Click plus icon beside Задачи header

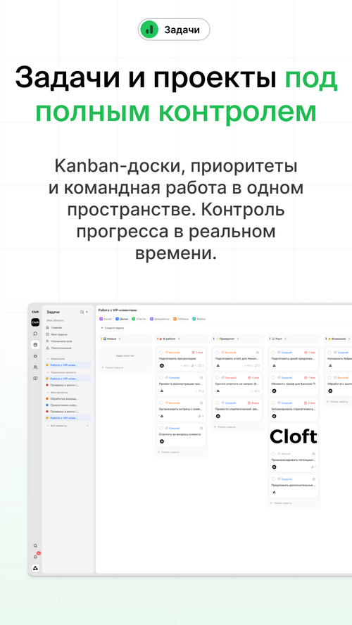pyautogui.click(x=87, y=312)
